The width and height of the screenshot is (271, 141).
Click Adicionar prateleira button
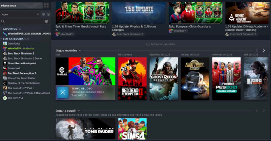coord(161,44)
